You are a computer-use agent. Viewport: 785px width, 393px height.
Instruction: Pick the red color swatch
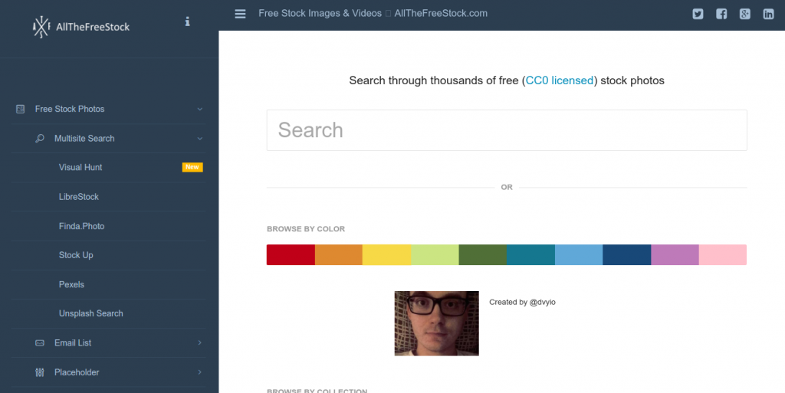pos(291,255)
